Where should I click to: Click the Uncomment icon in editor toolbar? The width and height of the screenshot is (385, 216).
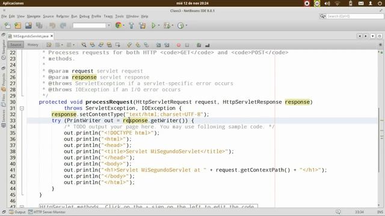click(208, 45)
